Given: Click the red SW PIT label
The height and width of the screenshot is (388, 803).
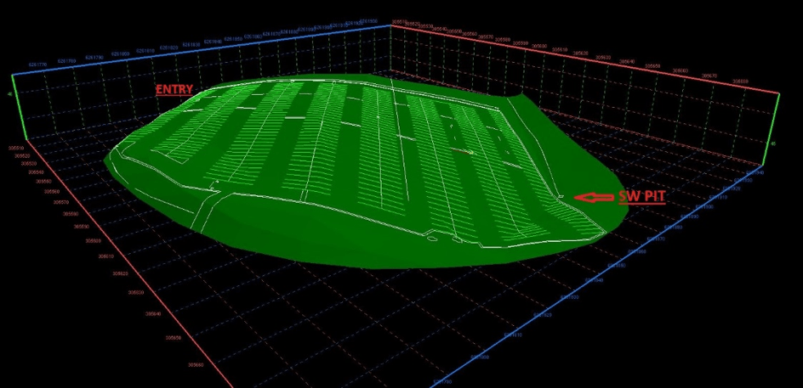Looking at the screenshot, I should point(641,196).
